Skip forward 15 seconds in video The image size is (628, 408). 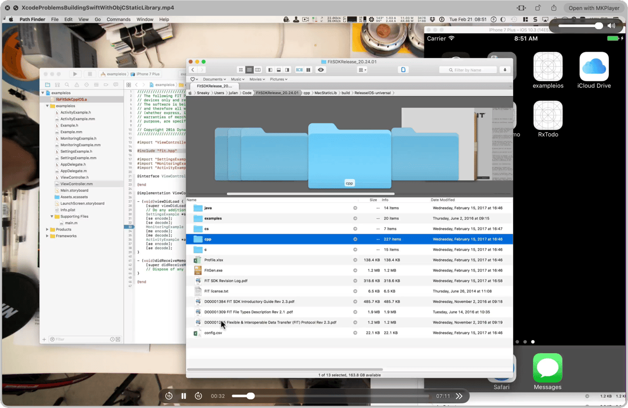198,396
